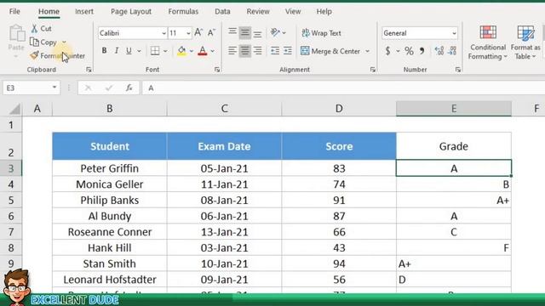Toggle Merge & Center
The height and width of the screenshot is (306, 545).
pyautogui.click(x=330, y=51)
